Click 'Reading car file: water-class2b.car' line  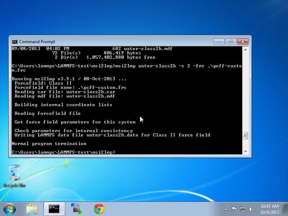(x=65, y=92)
